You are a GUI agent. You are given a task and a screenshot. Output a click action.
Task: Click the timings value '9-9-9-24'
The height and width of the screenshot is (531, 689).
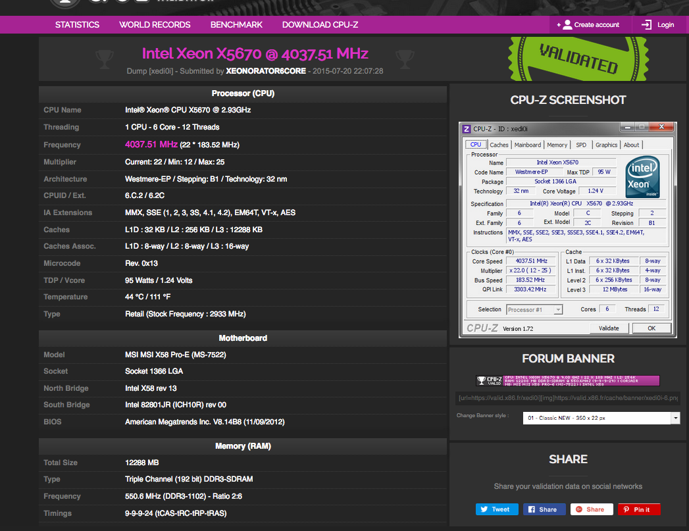[140, 513]
